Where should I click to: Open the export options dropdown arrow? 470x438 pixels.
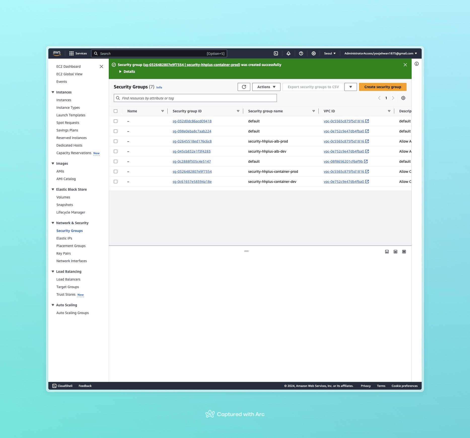pyautogui.click(x=350, y=87)
